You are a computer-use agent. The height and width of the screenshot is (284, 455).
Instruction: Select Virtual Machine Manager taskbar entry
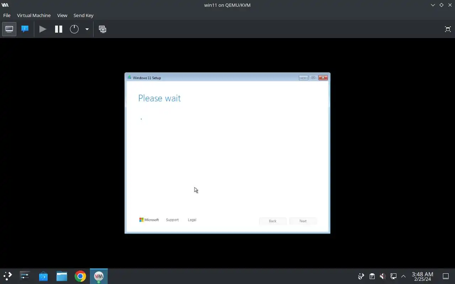99,276
